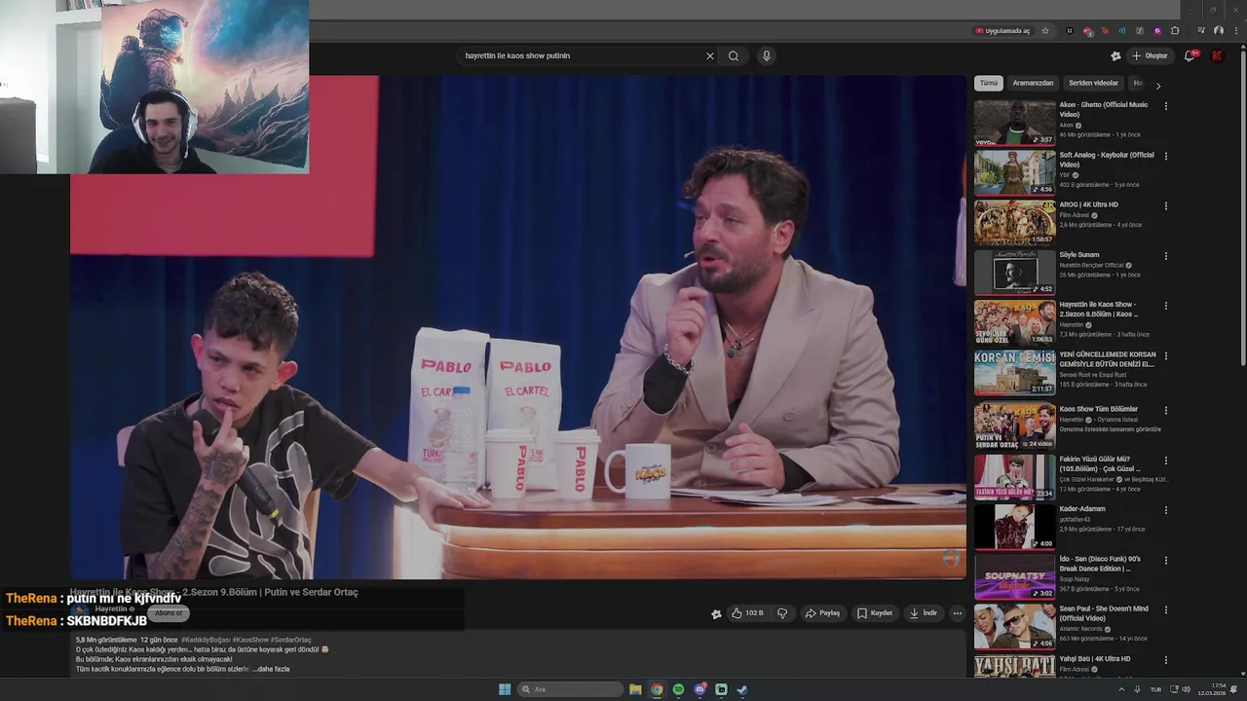Image resolution: width=1247 pixels, height=701 pixels.
Task: Select the Aramanızdan filter chip
Action: coord(1033,84)
